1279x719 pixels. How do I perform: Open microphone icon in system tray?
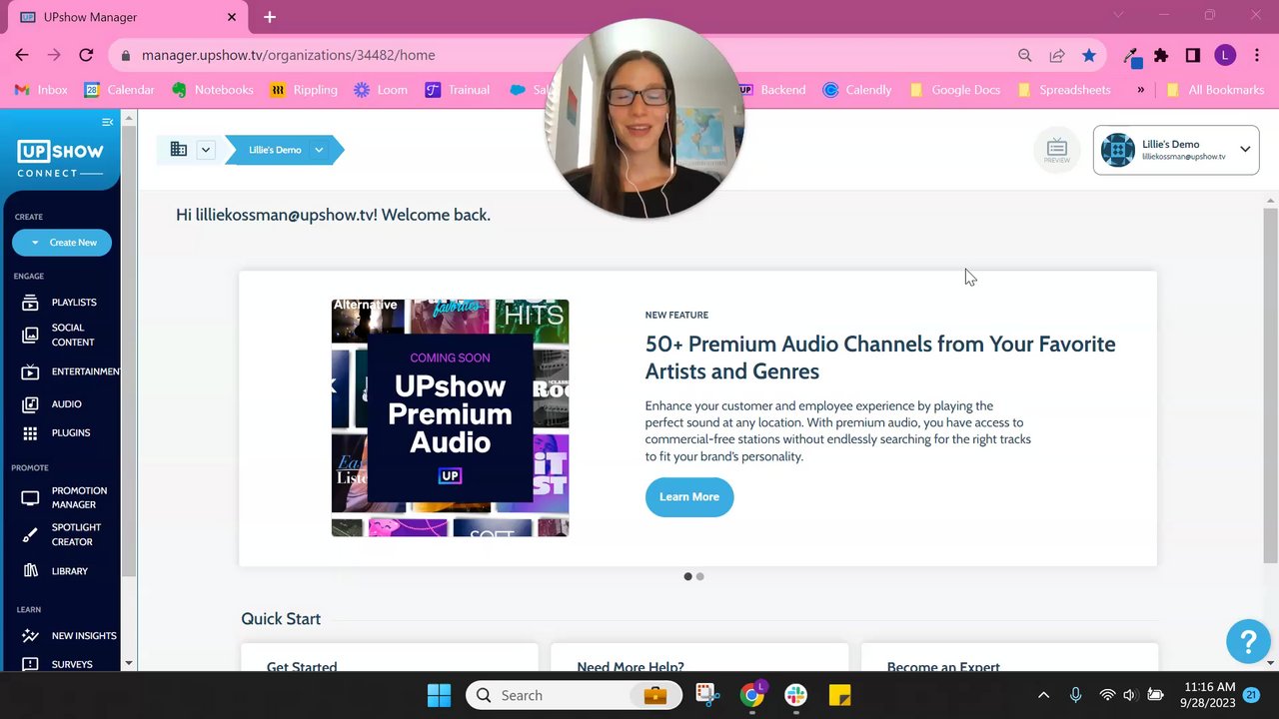tap(1075, 695)
